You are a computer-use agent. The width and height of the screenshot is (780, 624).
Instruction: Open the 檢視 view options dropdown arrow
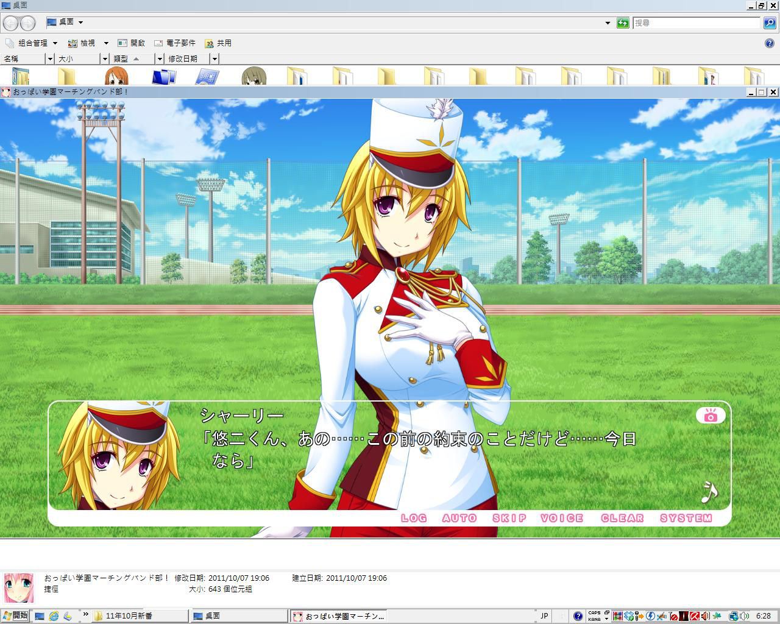tap(105, 43)
